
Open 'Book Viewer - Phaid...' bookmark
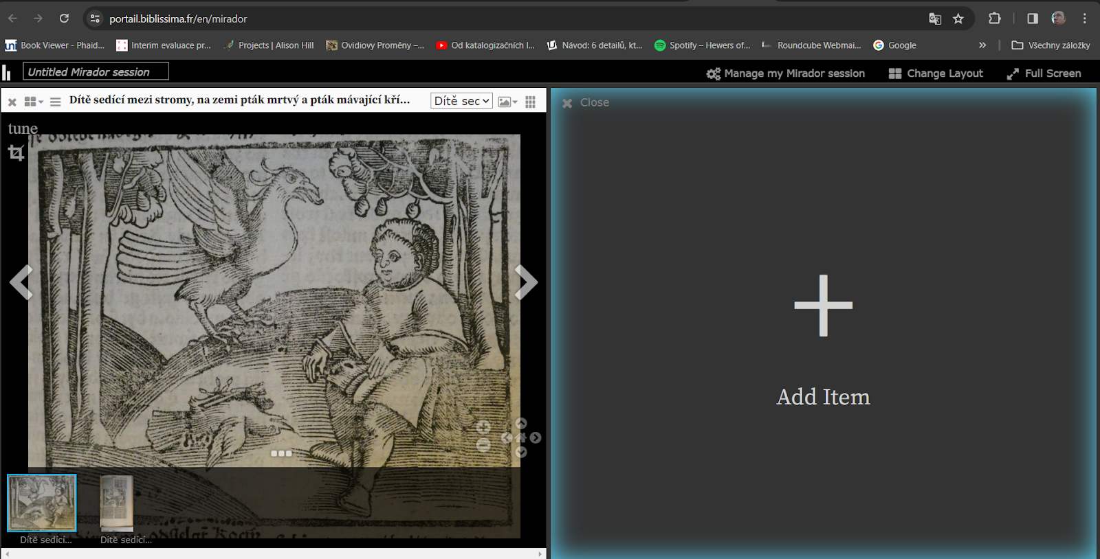tap(55, 45)
